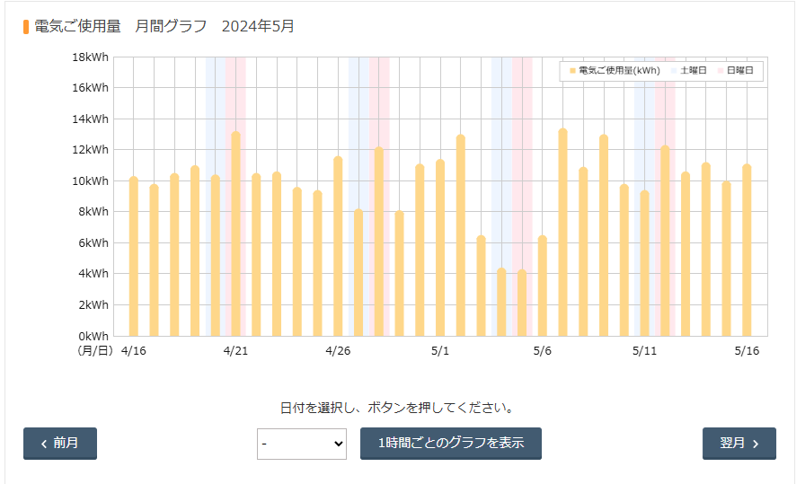796x484 pixels.
Task: Select the usage bar for 4/21
Action: [x=235, y=234]
